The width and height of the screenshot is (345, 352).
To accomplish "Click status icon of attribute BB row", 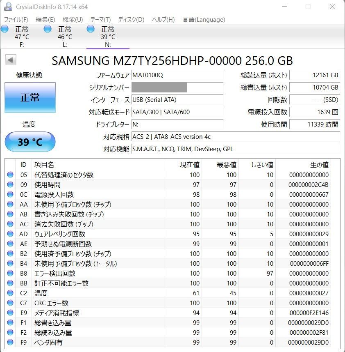I will coord(10,283).
